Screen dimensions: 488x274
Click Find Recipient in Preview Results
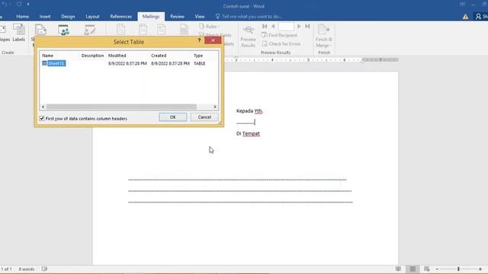coord(280,35)
